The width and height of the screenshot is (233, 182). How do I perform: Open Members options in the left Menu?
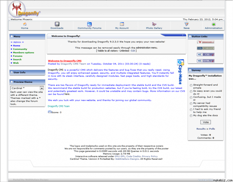click(x=24, y=53)
